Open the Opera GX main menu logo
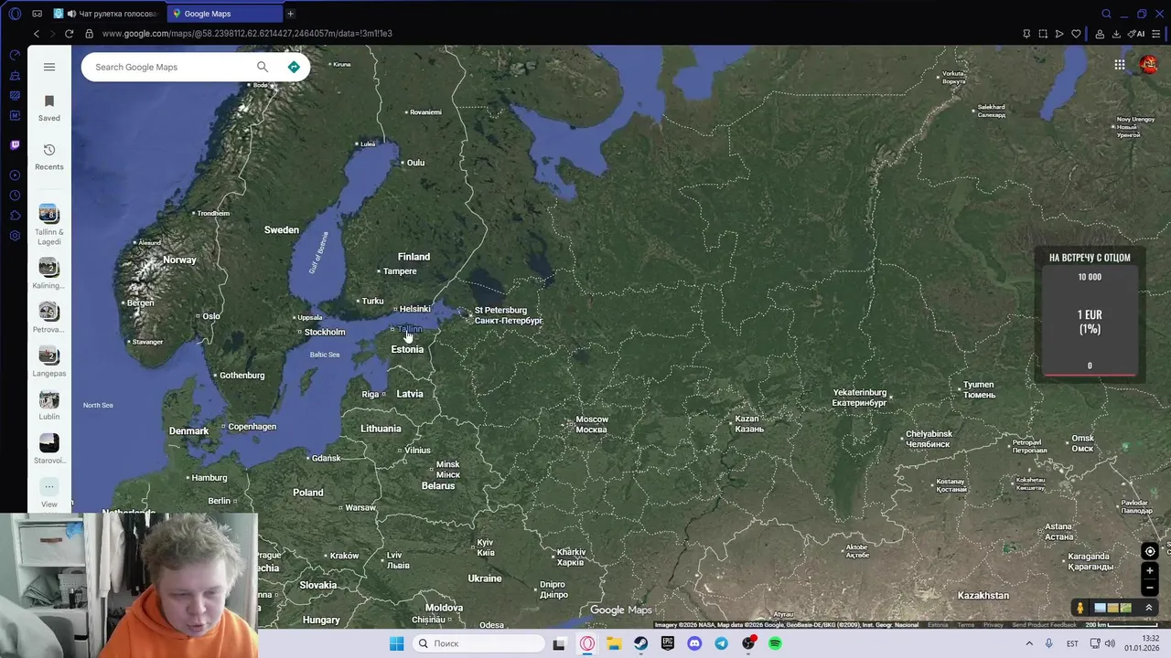1171x658 pixels. 15,14
